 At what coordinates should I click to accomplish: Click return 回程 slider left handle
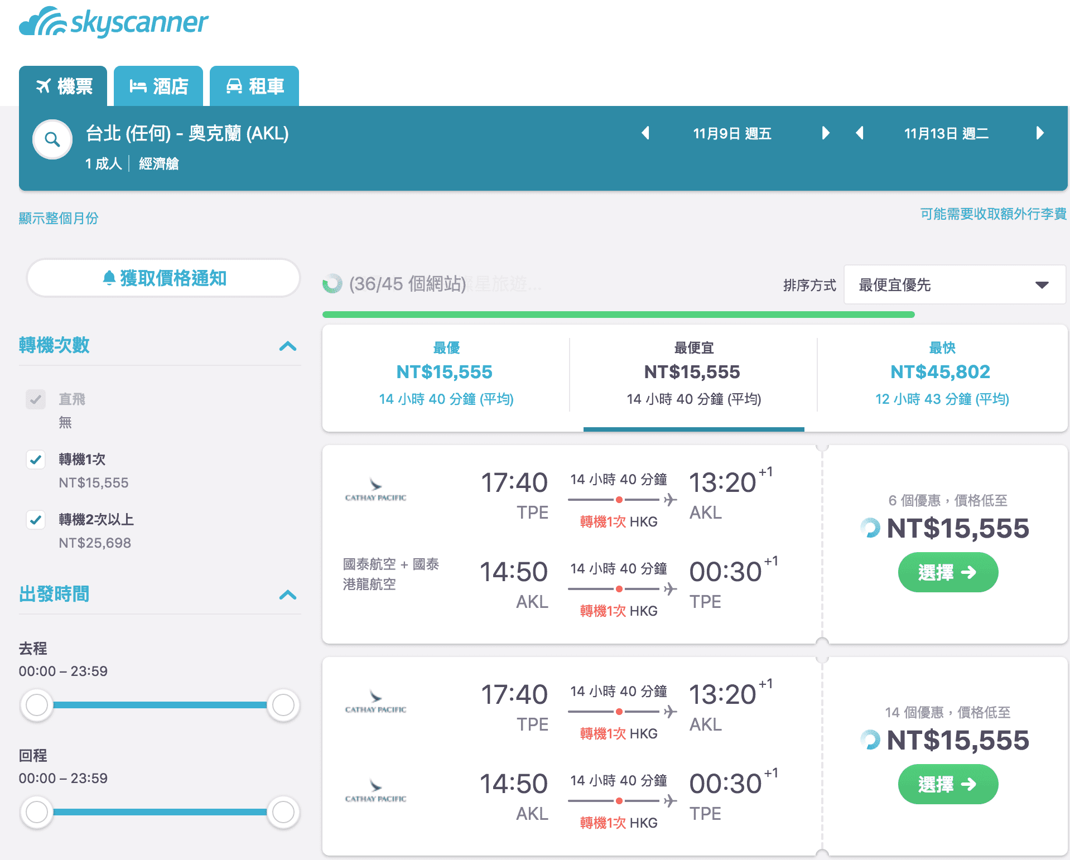(x=37, y=812)
